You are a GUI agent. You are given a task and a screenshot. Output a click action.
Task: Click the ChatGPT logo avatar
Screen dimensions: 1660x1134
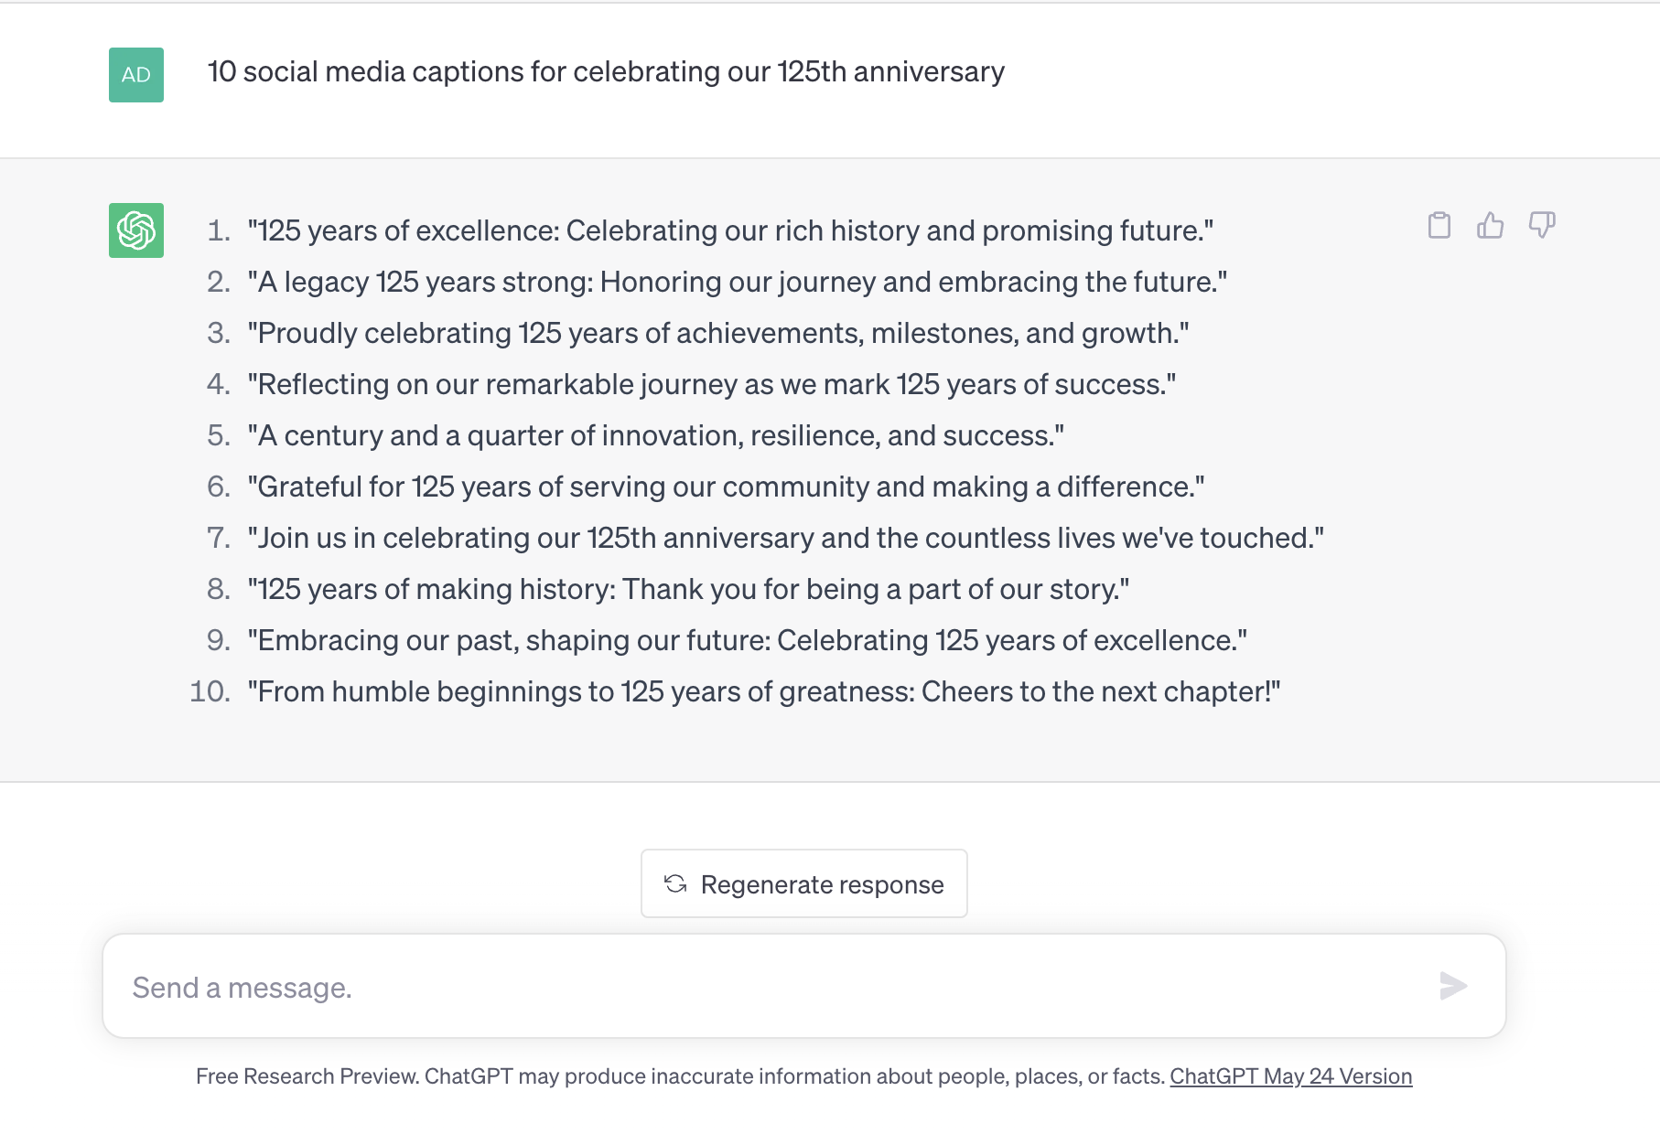[136, 230]
